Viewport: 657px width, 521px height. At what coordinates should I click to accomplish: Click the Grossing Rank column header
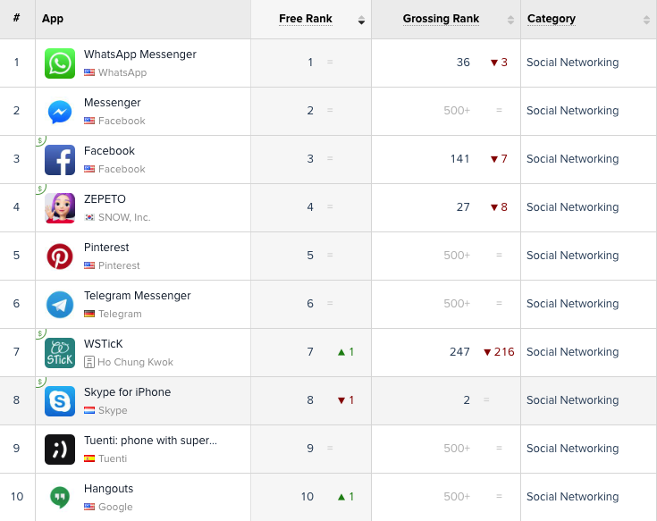pyautogui.click(x=441, y=19)
